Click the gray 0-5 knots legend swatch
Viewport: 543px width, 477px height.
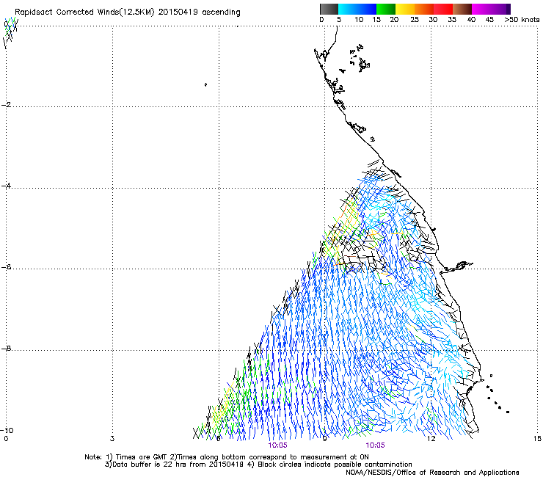(329, 9)
